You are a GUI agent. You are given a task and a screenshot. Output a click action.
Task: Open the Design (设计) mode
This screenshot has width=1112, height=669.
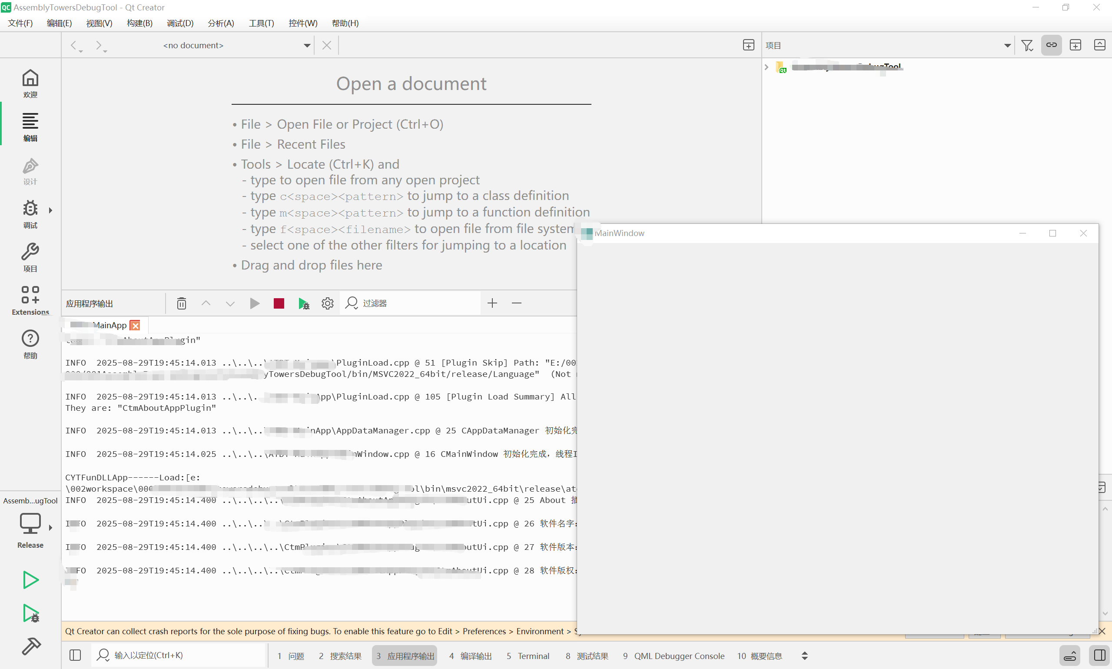30,171
